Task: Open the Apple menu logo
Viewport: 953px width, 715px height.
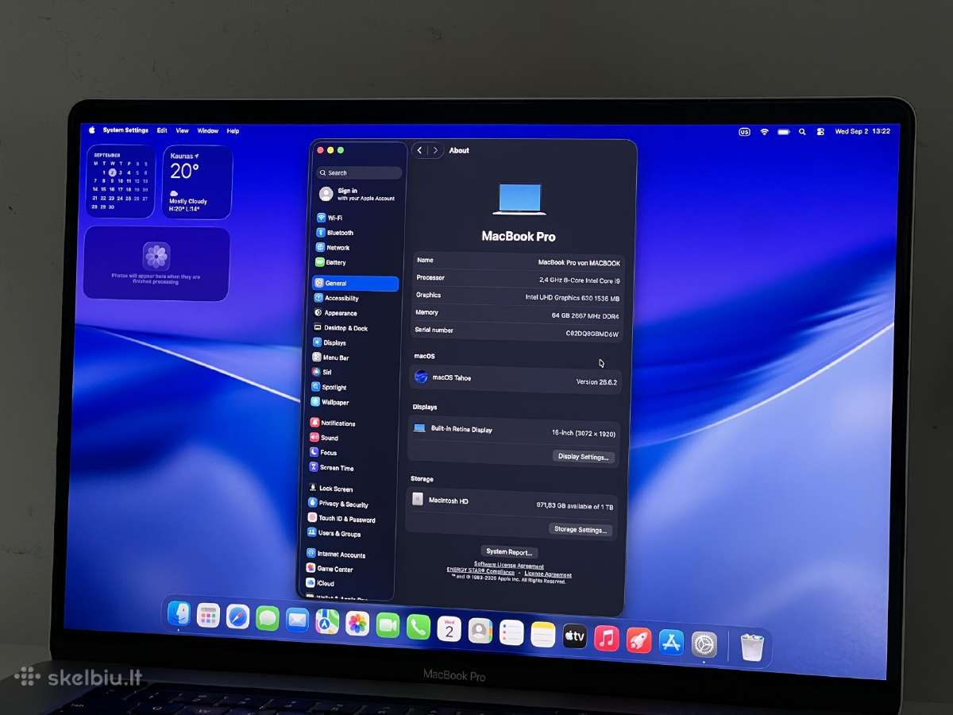Action: click(x=92, y=129)
